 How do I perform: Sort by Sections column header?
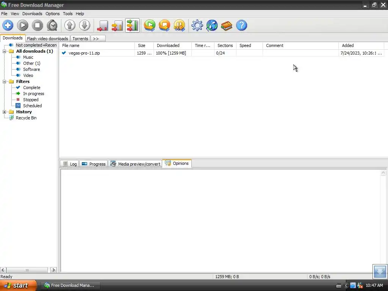[225, 45]
